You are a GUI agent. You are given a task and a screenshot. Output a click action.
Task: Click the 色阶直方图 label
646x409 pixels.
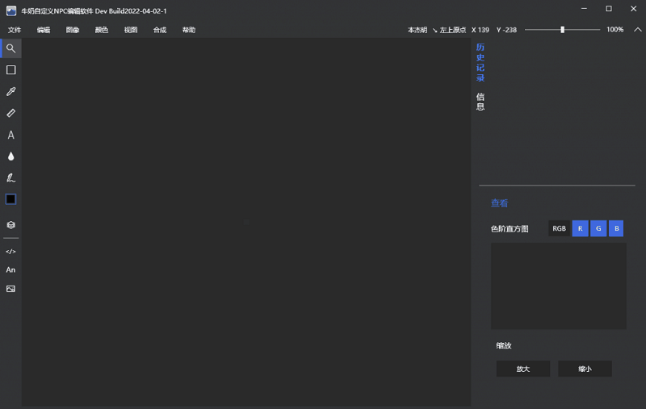coord(510,229)
